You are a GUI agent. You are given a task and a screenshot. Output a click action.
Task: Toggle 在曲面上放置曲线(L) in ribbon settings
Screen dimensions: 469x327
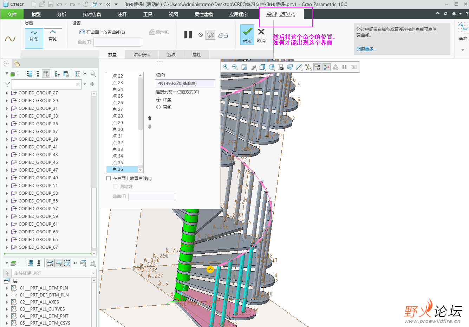tap(102, 32)
